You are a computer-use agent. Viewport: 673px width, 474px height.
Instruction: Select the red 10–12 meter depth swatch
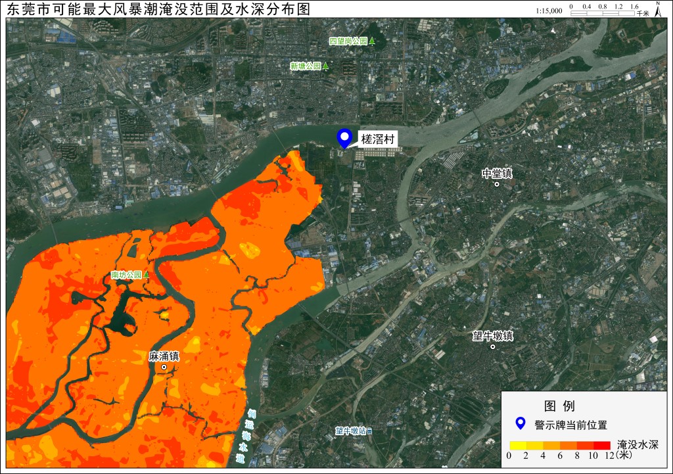602,445
